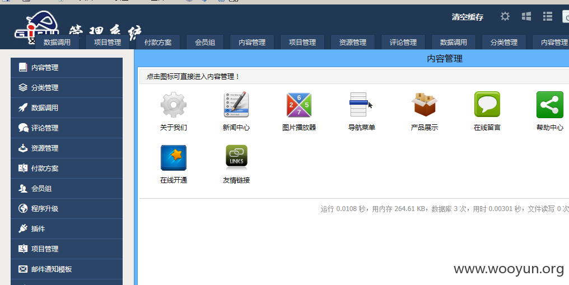Switch to the 资源管理 top tab
This screenshot has height=285, width=569.
click(353, 42)
